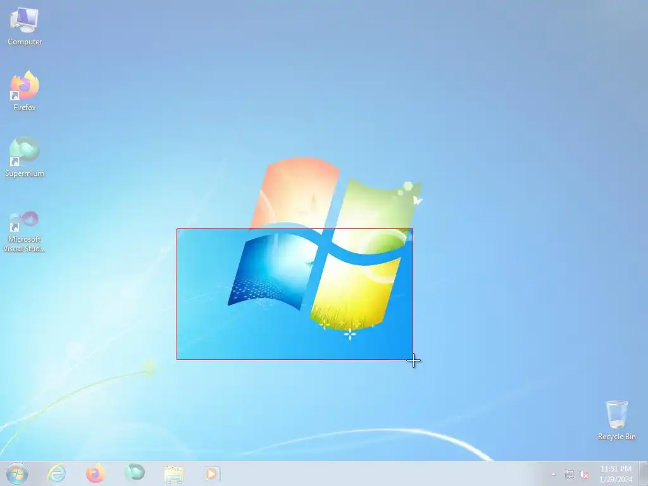The image size is (648, 486).
Task: Select the Firefox desktop shortcut
Action: [25, 91]
